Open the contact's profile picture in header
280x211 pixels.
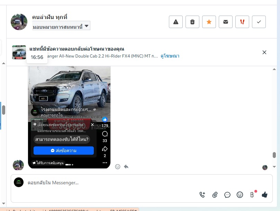[x=19, y=22]
